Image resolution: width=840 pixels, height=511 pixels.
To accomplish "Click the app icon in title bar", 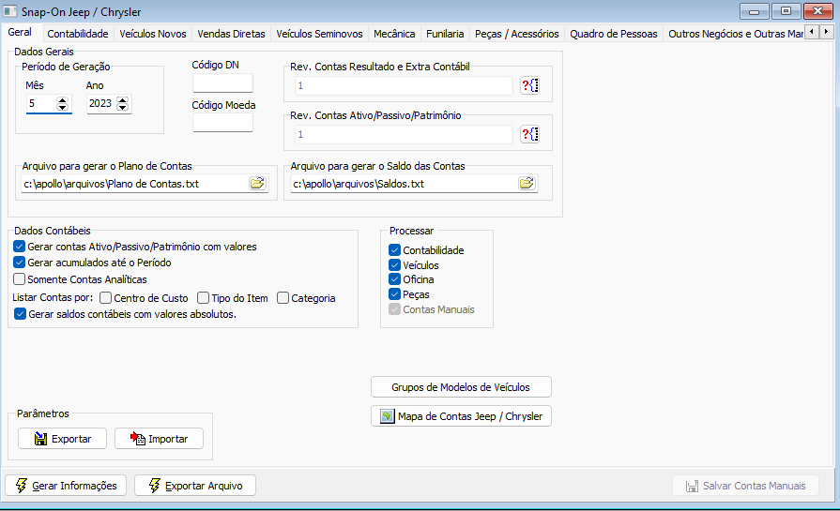I will [x=10, y=11].
